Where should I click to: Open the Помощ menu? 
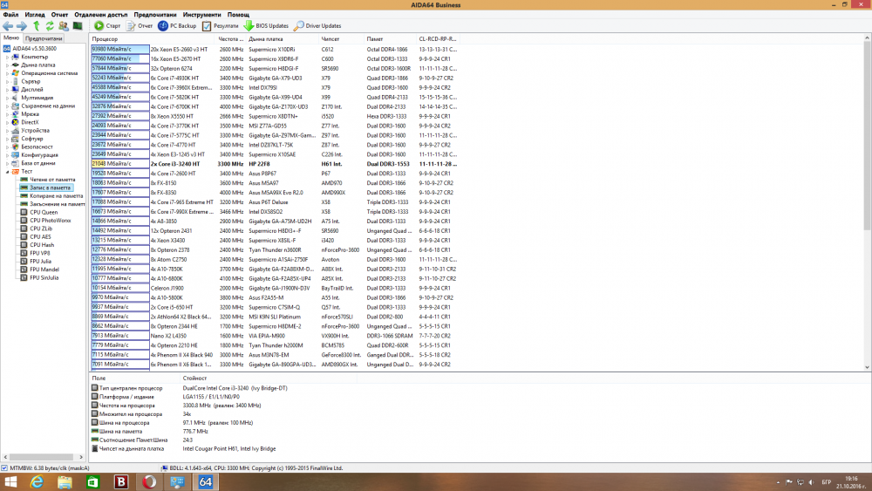(x=238, y=15)
